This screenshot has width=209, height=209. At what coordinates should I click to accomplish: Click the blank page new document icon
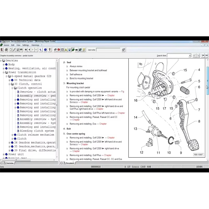point(10,50)
